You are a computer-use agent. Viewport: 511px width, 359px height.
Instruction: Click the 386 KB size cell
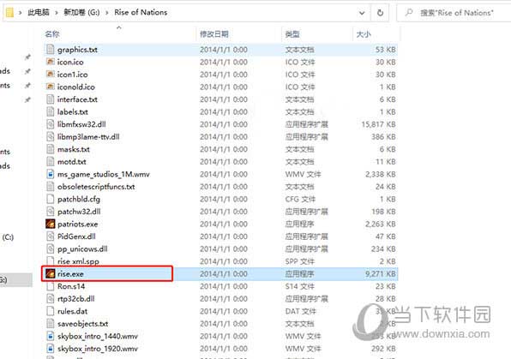click(383, 136)
